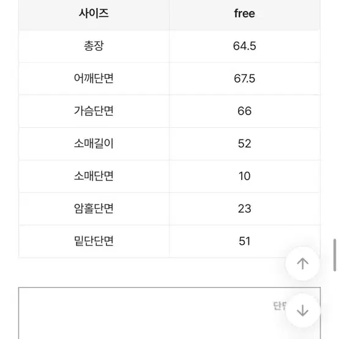The image size is (339, 339).
Task: Click the bordered box below the table
Action: coord(169,313)
